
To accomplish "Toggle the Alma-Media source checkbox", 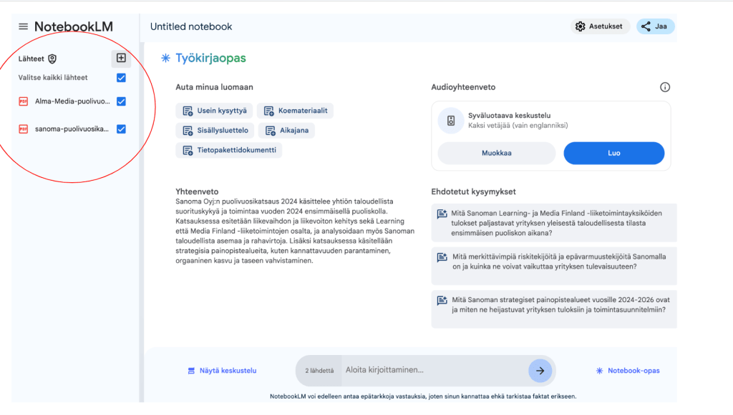I will click(121, 101).
